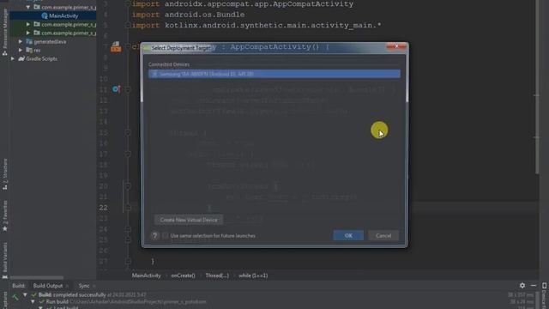Click the res folder icon

pyautogui.click(x=29, y=50)
